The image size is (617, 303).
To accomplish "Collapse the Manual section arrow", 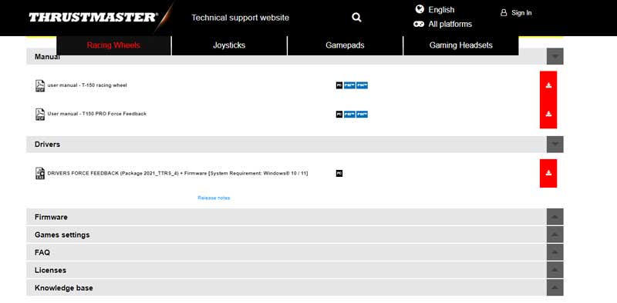I will click(x=555, y=56).
